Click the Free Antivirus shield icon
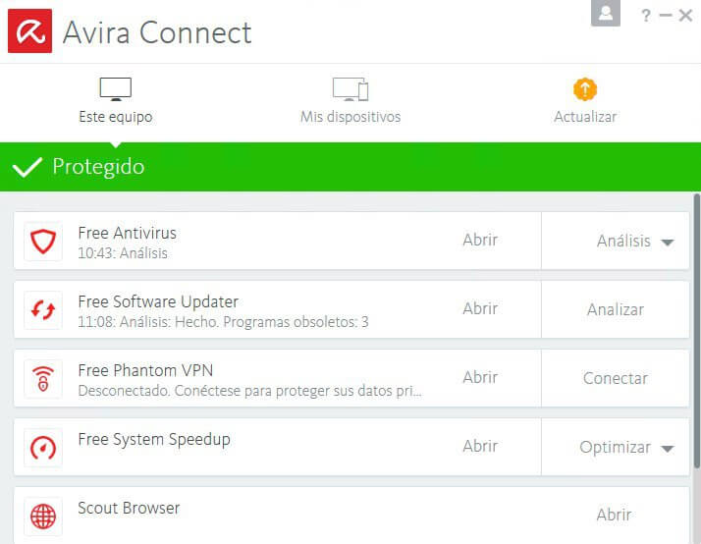 click(x=43, y=241)
